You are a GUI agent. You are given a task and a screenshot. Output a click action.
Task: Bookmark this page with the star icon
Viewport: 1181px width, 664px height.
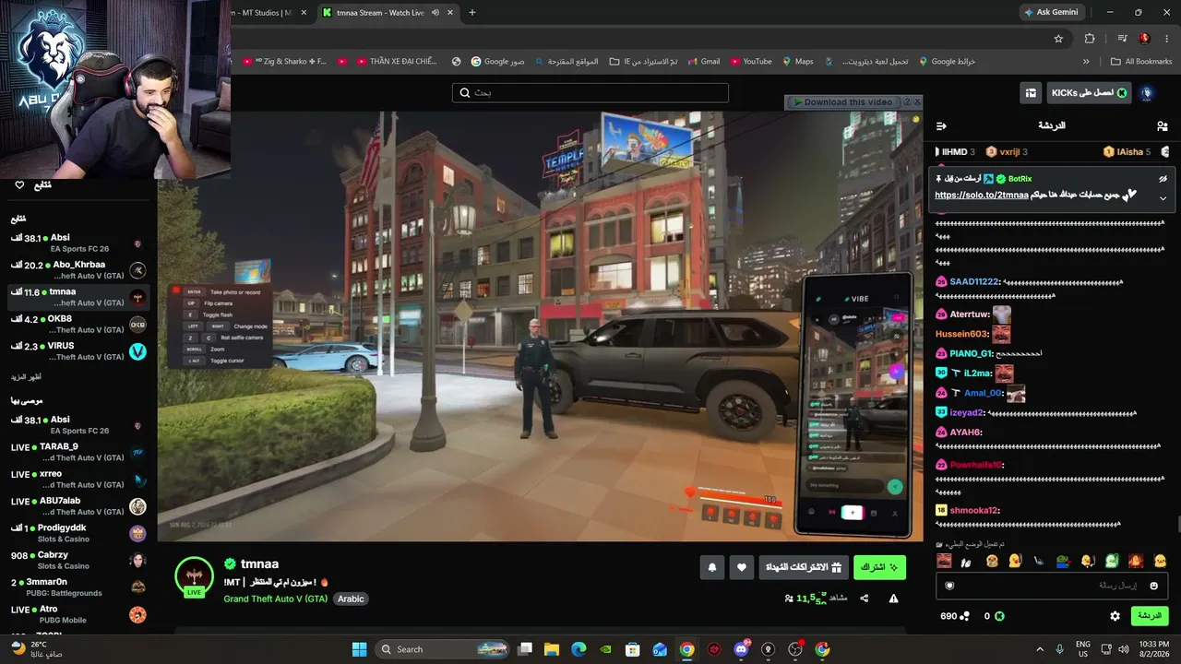point(1058,39)
